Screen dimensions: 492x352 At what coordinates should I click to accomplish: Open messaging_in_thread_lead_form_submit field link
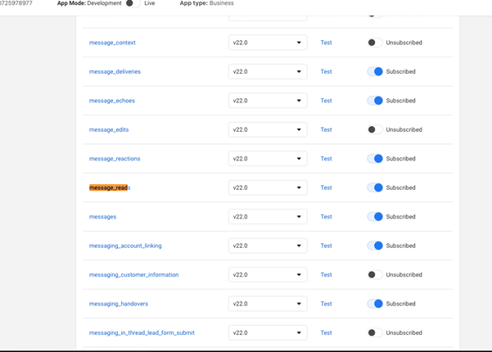pyautogui.click(x=142, y=332)
